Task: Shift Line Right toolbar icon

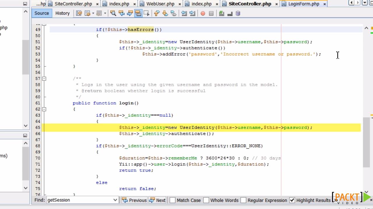Action: pyautogui.click(x=192, y=13)
